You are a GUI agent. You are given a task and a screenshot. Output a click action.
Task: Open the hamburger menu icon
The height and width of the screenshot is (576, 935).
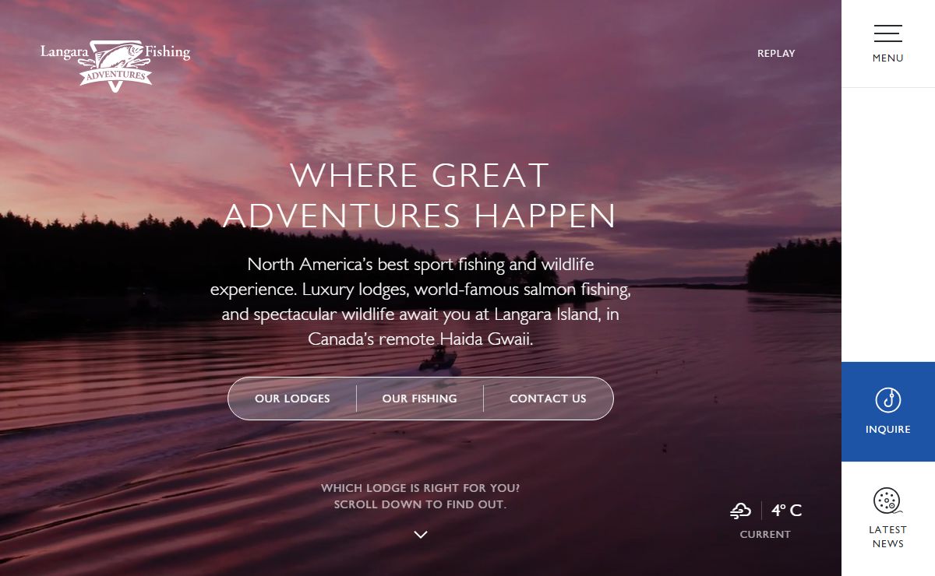pyautogui.click(x=887, y=33)
